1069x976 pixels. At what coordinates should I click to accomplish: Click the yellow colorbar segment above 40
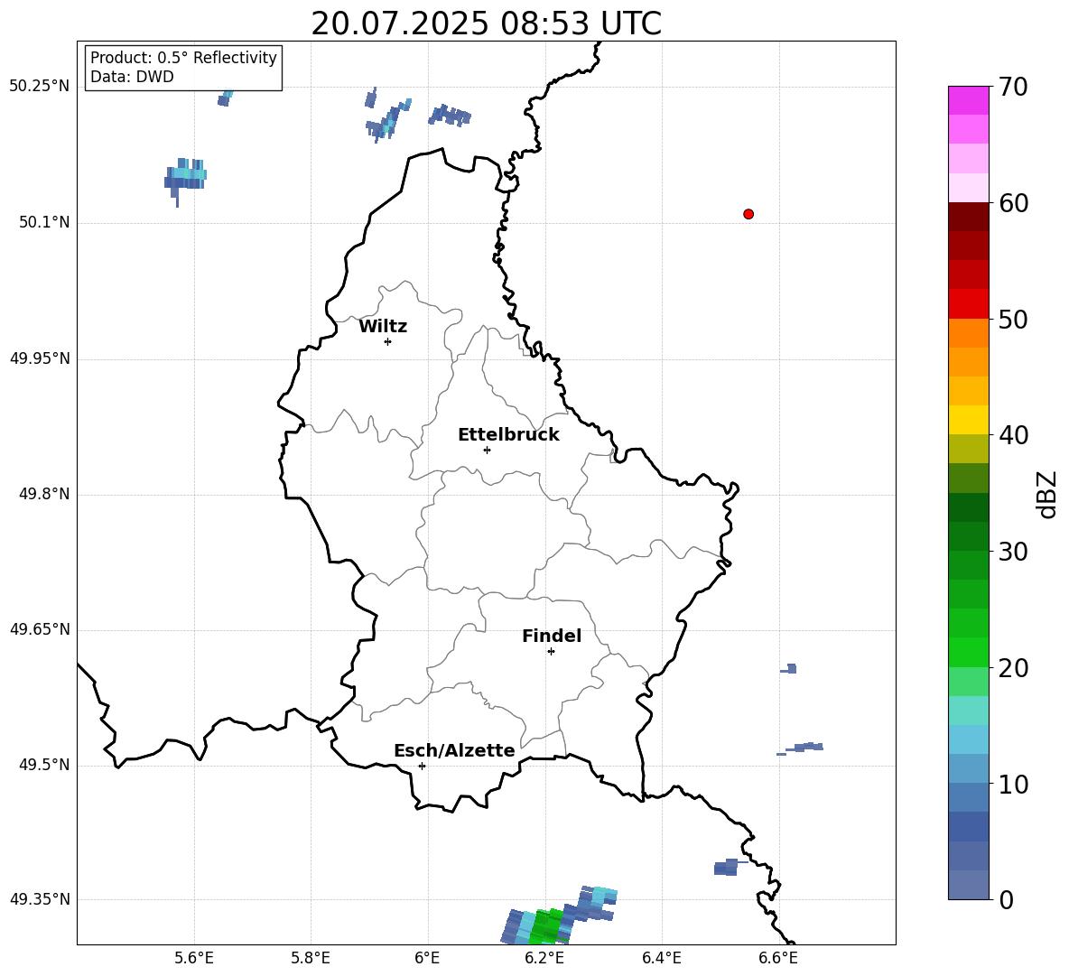coord(969,420)
